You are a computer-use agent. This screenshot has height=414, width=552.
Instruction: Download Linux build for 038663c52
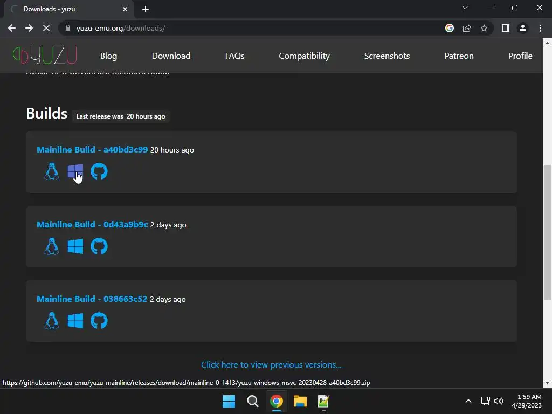click(x=51, y=320)
